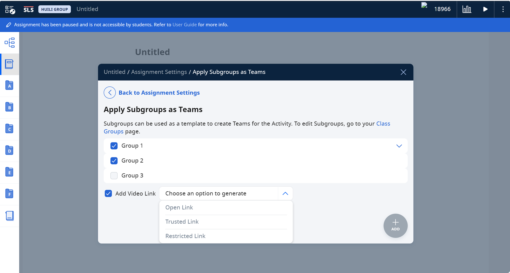
Task: Click the Untitled page heading behind dialog
Action: tap(152, 52)
